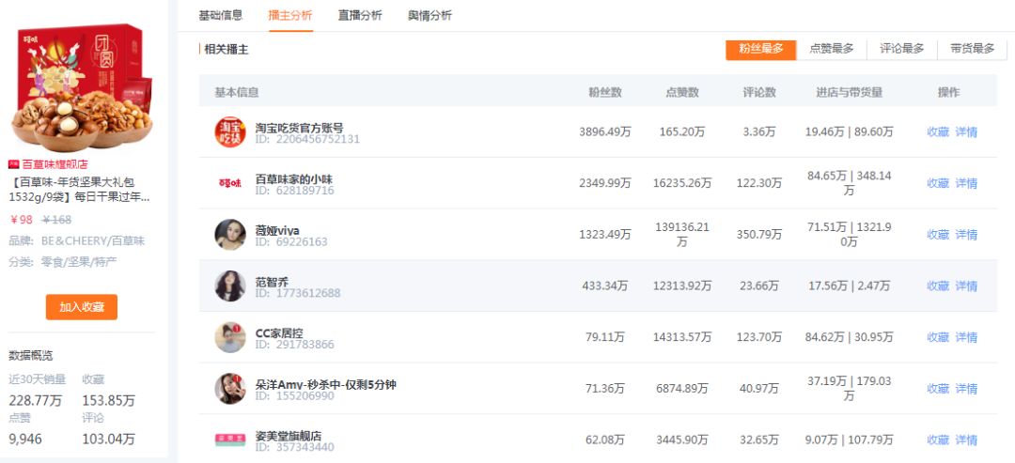Open 详情 for 薇娅viya
1015x463 pixels.
(x=966, y=234)
